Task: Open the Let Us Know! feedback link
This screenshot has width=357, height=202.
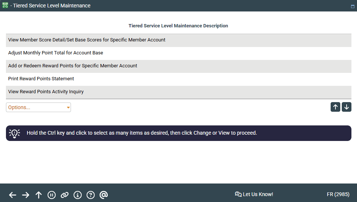Action: pos(254,194)
